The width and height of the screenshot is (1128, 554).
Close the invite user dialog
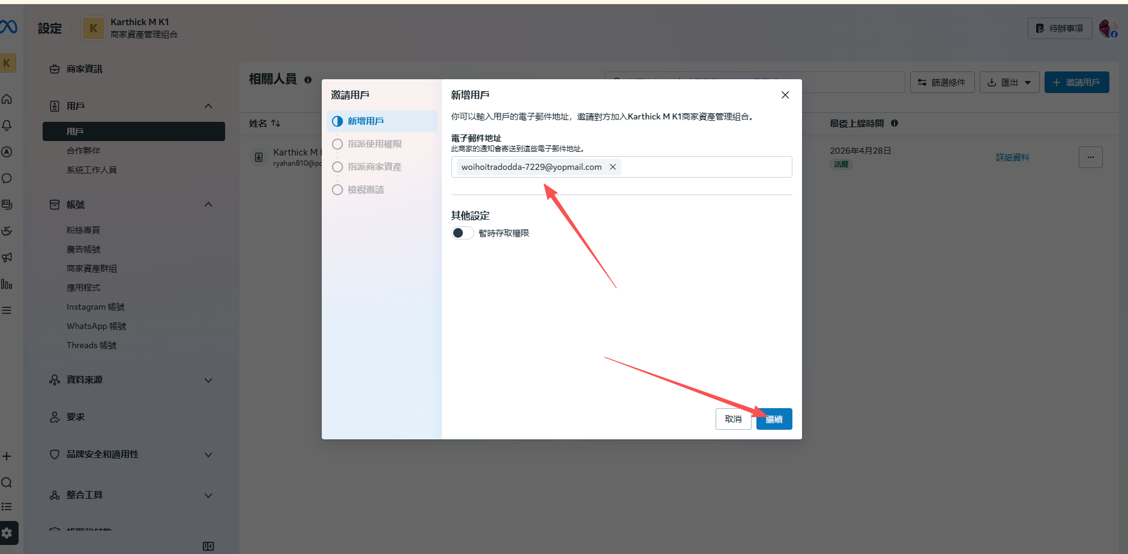[x=785, y=95]
